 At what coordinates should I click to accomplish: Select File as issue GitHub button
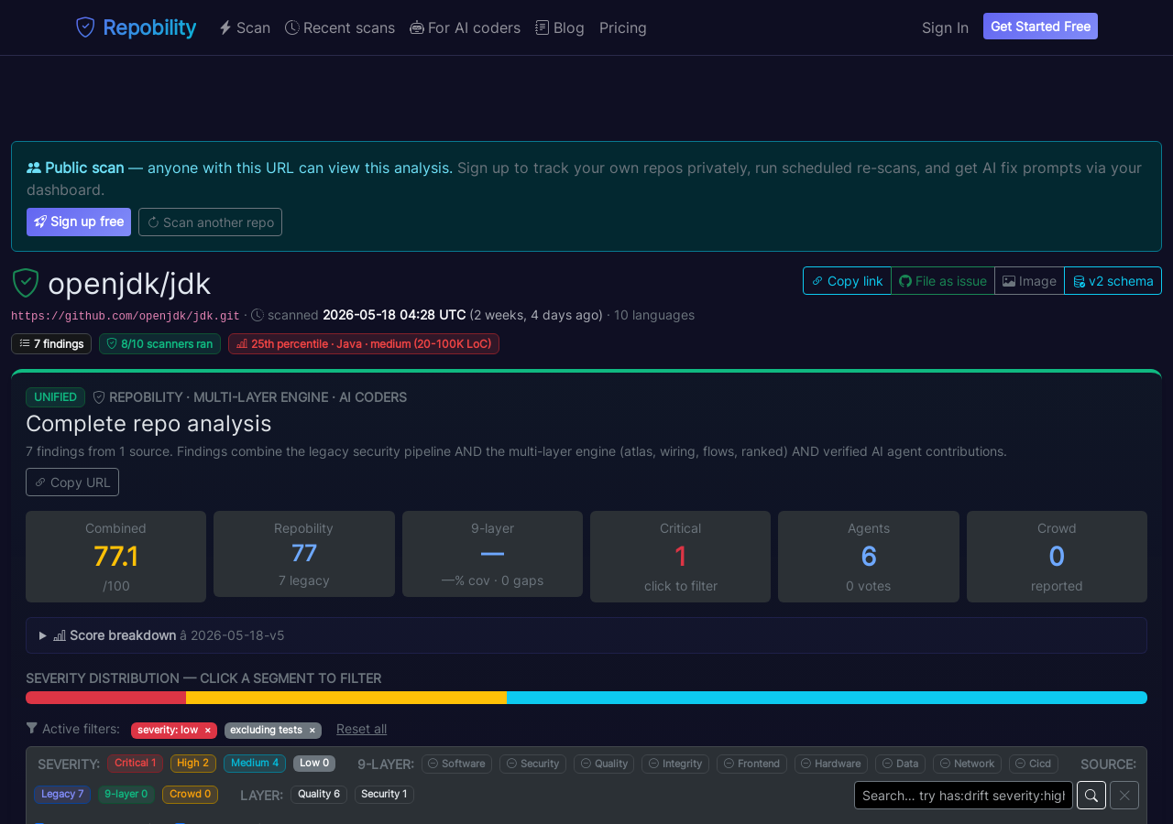point(943,281)
